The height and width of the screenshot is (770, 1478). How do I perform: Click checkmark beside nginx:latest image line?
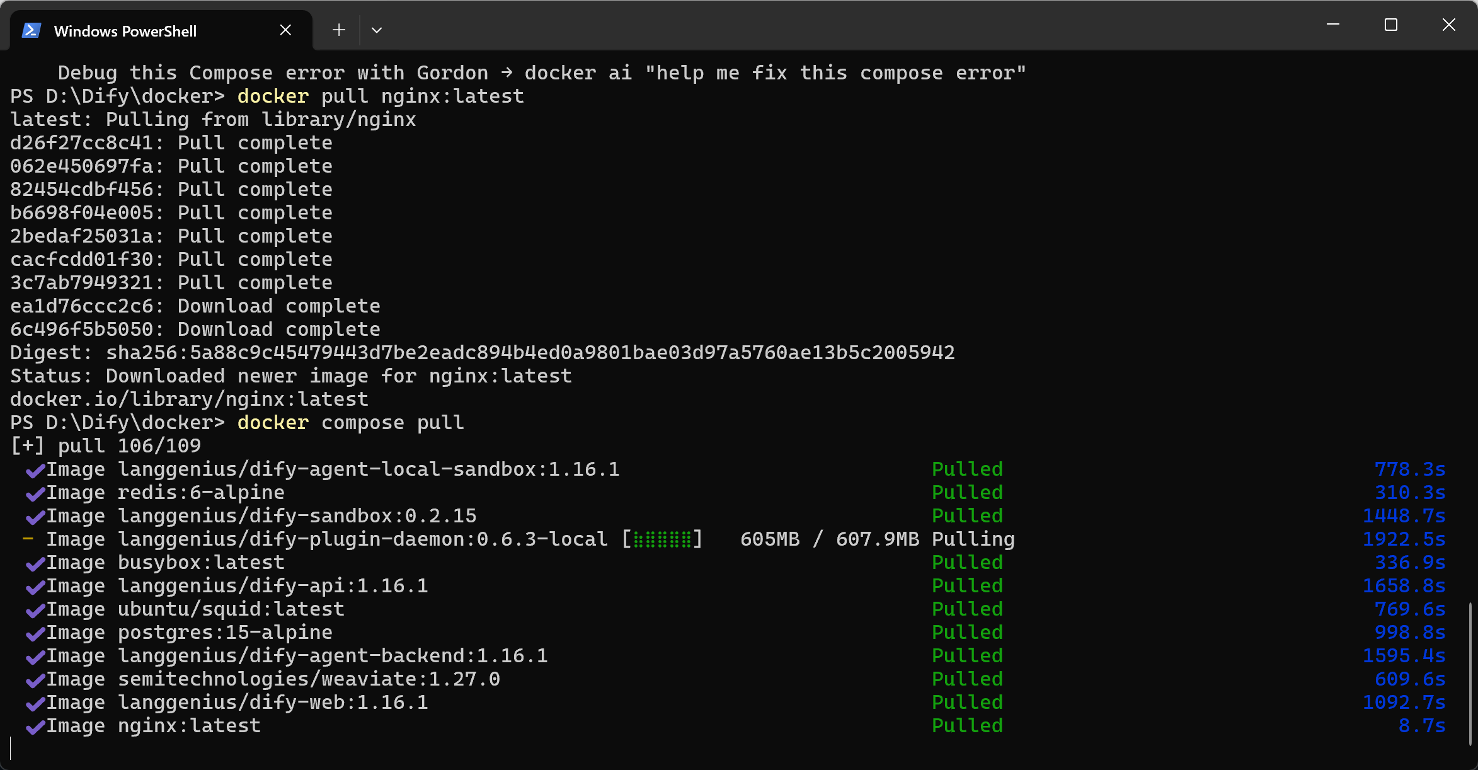pyautogui.click(x=35, y=727)
